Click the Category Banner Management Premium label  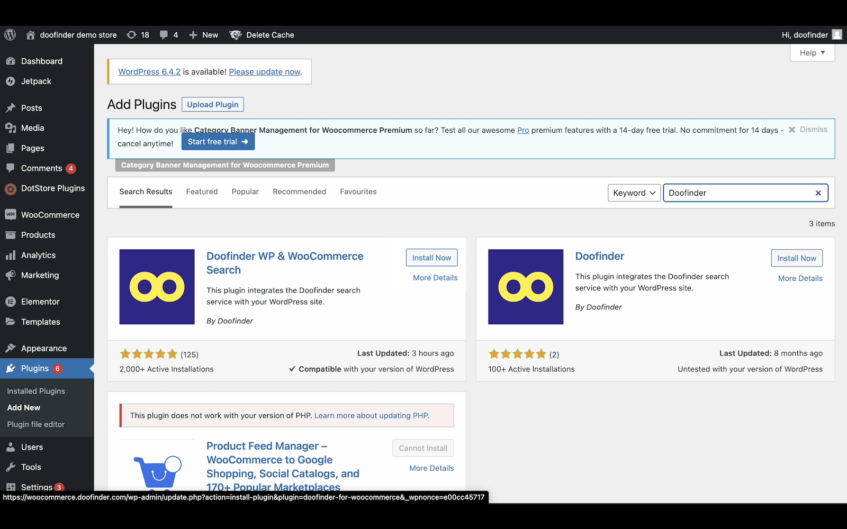(x=225, y=165)
